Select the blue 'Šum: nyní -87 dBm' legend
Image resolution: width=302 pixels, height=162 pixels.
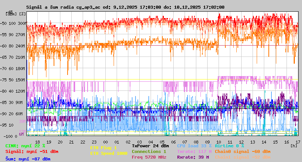coord(28,159)
